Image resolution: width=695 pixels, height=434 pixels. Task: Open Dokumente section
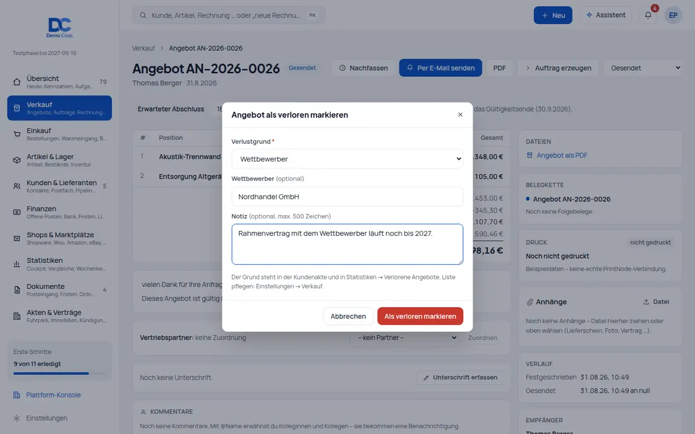(x=59, y=290)
